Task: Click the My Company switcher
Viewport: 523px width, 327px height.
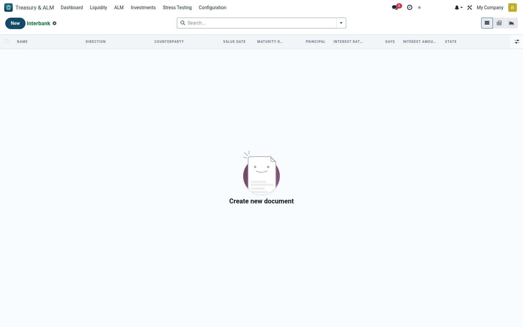Action: 490,8
